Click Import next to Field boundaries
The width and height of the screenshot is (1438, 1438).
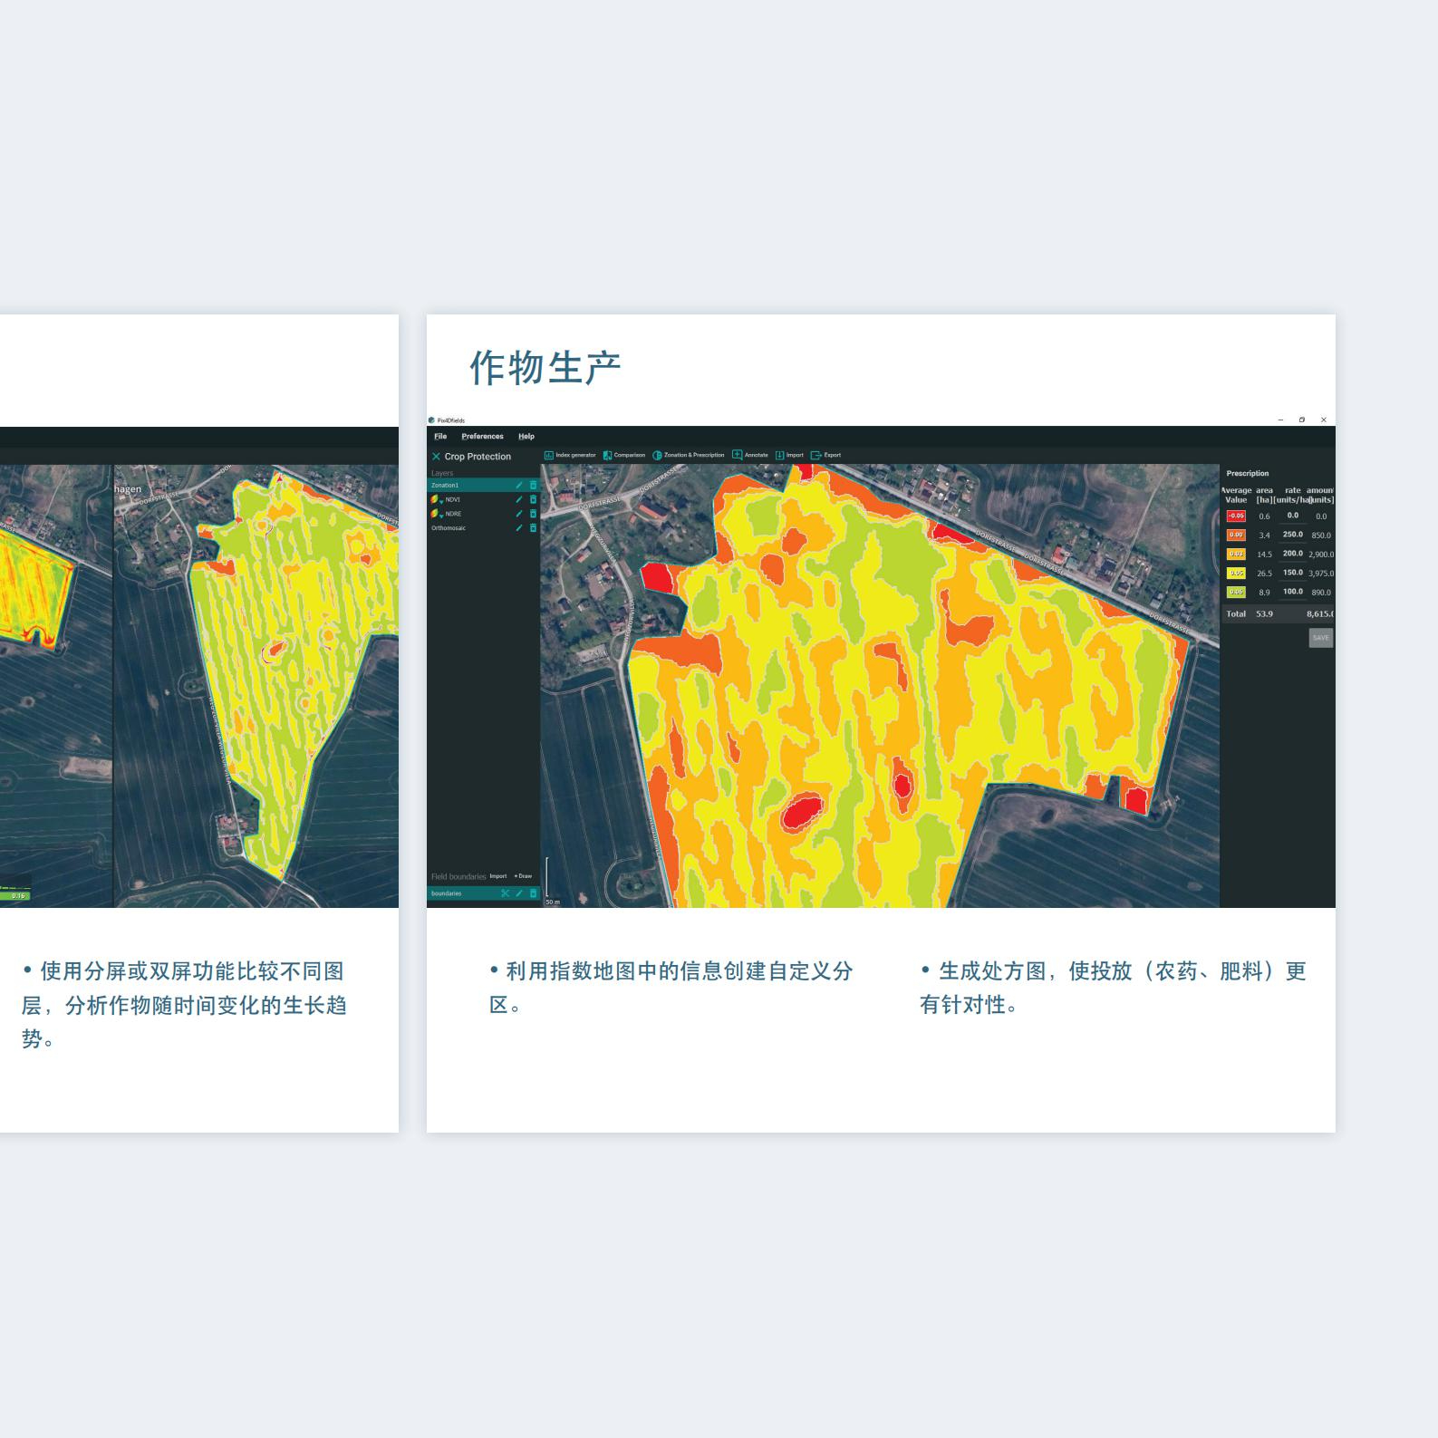[x=498, y=876]
